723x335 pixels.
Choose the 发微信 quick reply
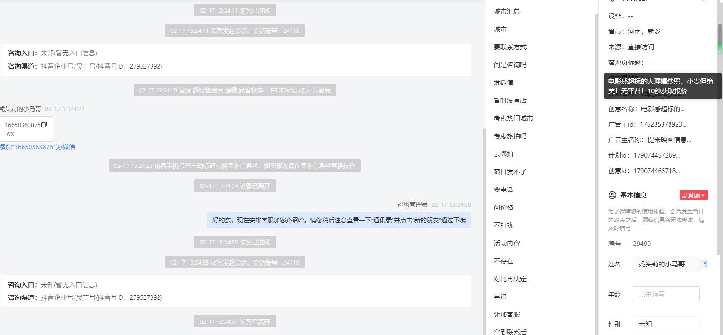504,83
